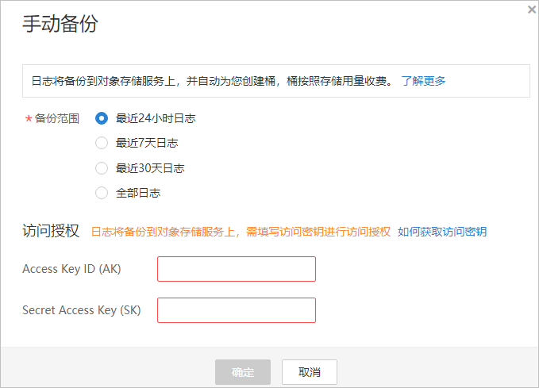Image resolution: width=539 pixels, height=388 pixels.
Task: Click the 访问授权 section heading
Action: [51, 231]
